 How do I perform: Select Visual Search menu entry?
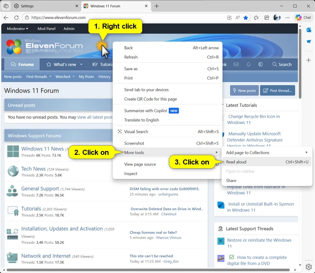(x=168, y=132)
